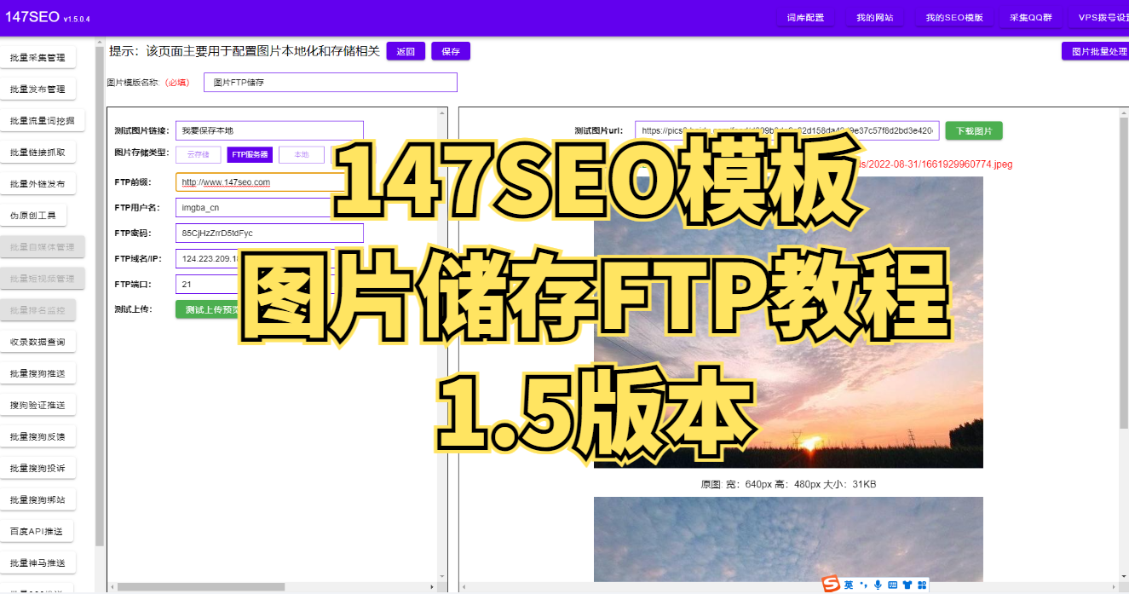This screenshot has height=594, width=1129.
Task: Open 采集QQ群 in the top bar
Action: (x=1031, y=18)
